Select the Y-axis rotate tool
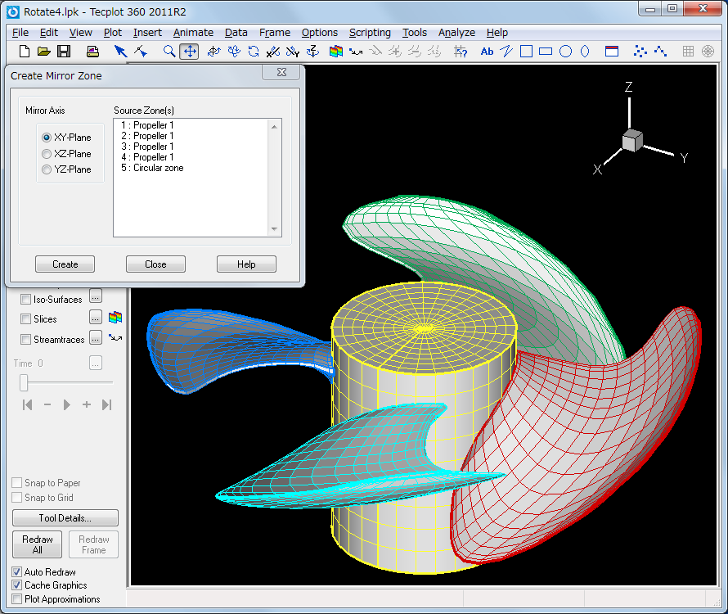 (293, 51)
